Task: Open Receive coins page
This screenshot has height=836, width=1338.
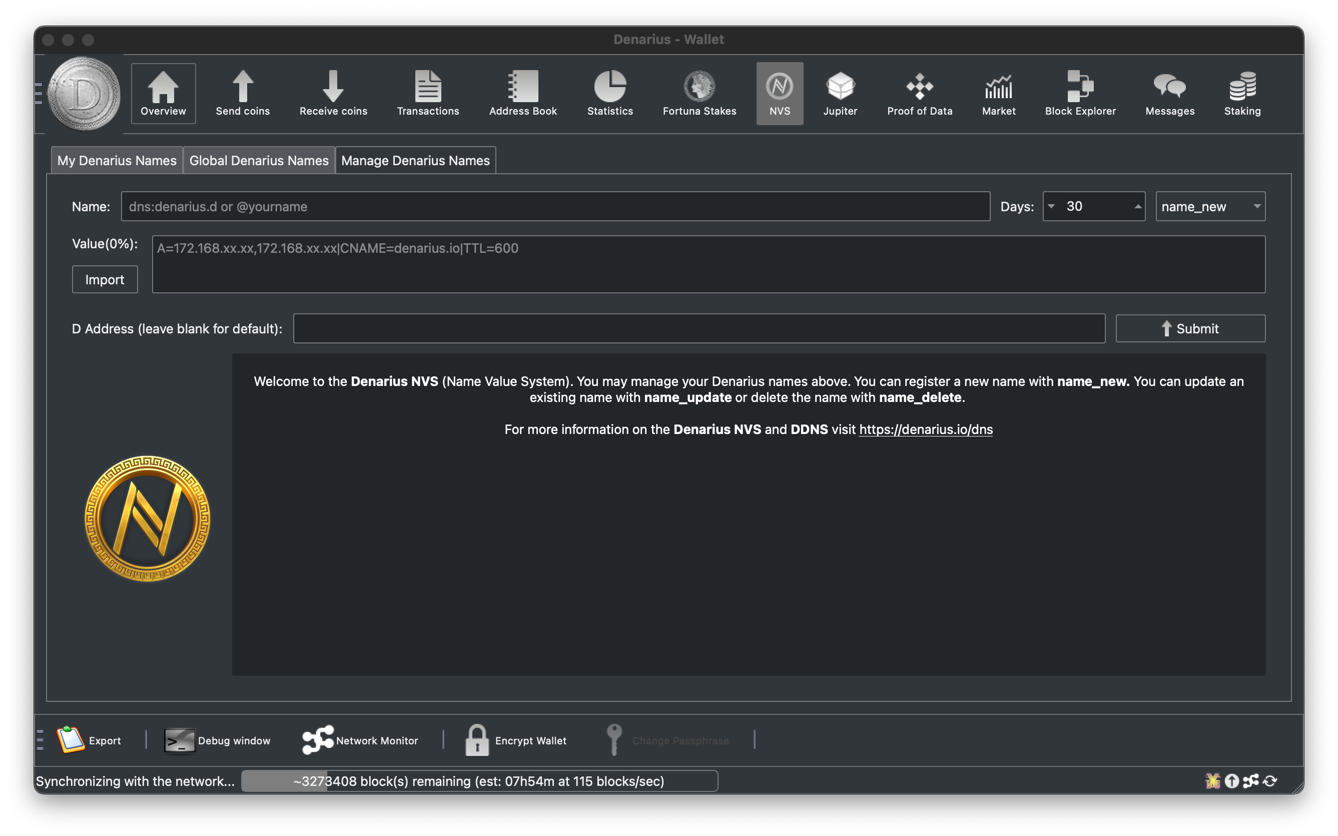Action: [333, 94]
